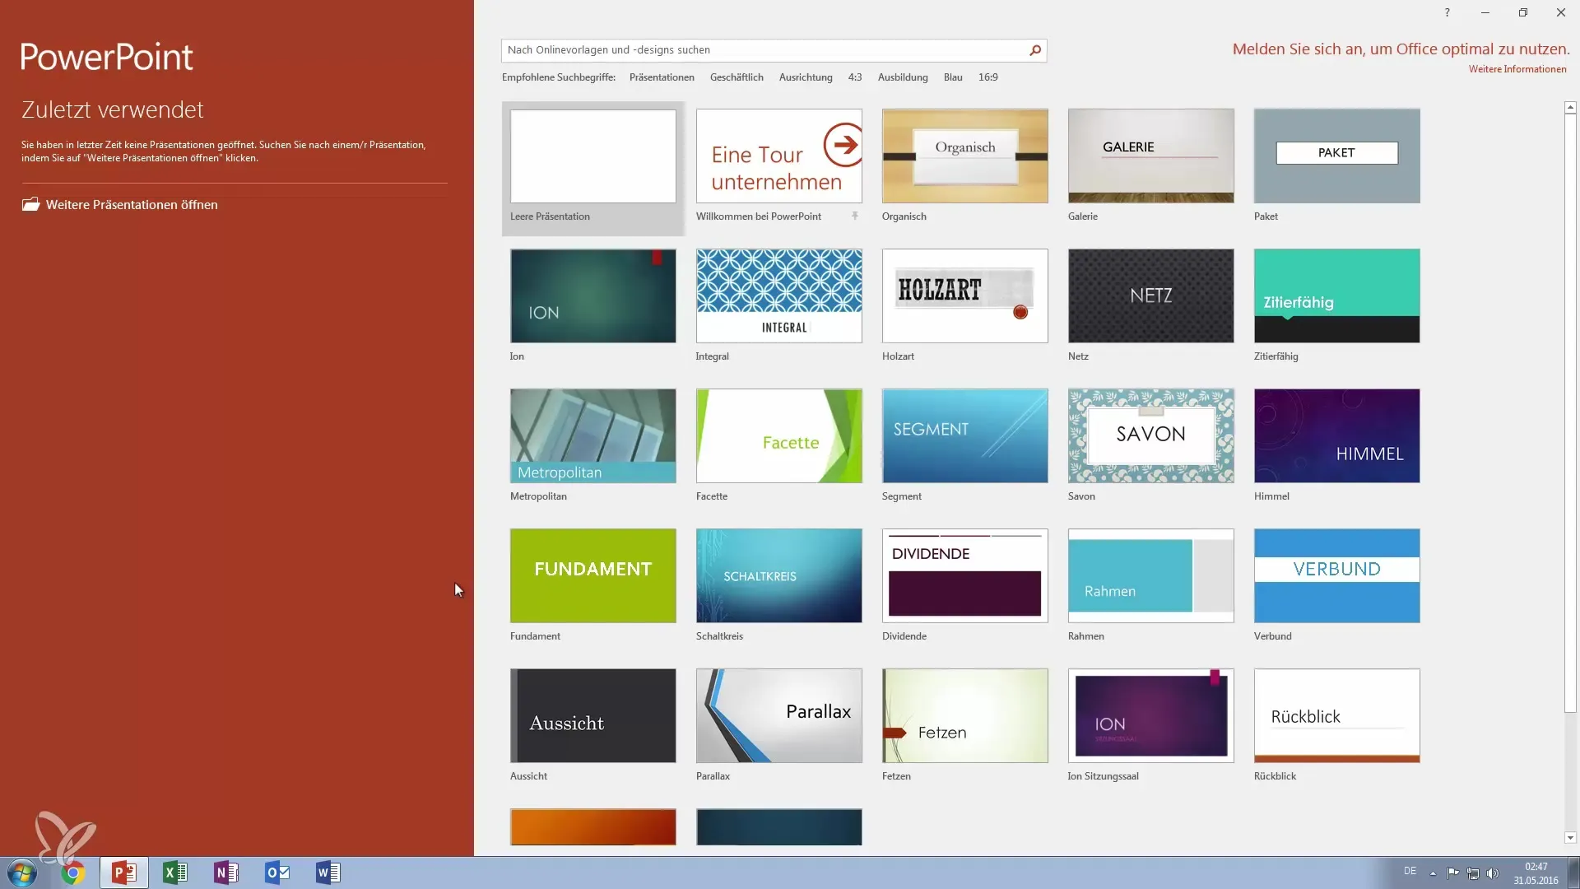Open OneNote from the taskbar
The height and width of the screenshot is (889, 1580).
(x=226, y=873)
